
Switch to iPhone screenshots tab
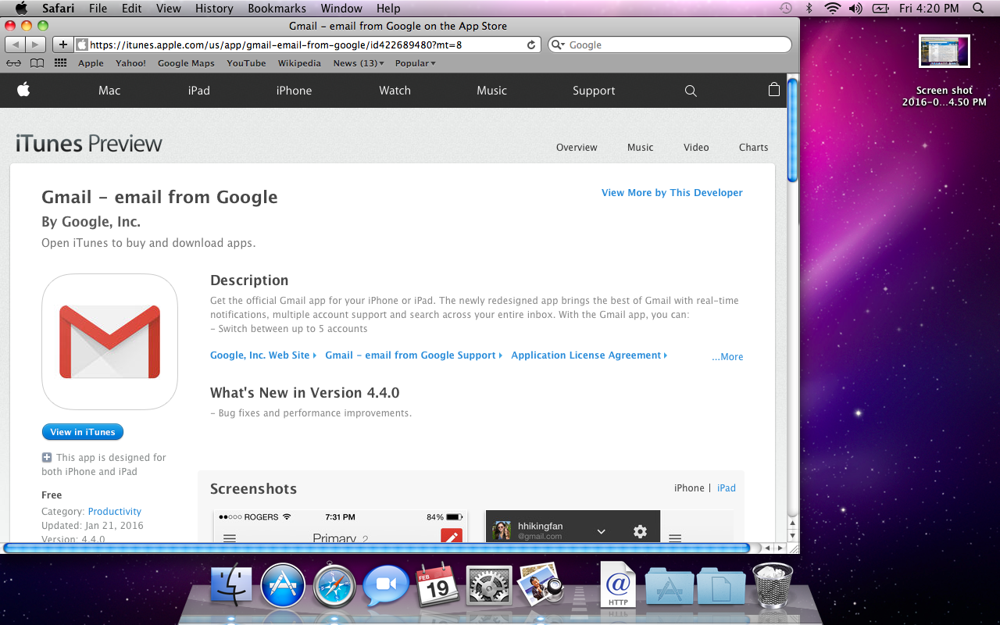(689, 488)
